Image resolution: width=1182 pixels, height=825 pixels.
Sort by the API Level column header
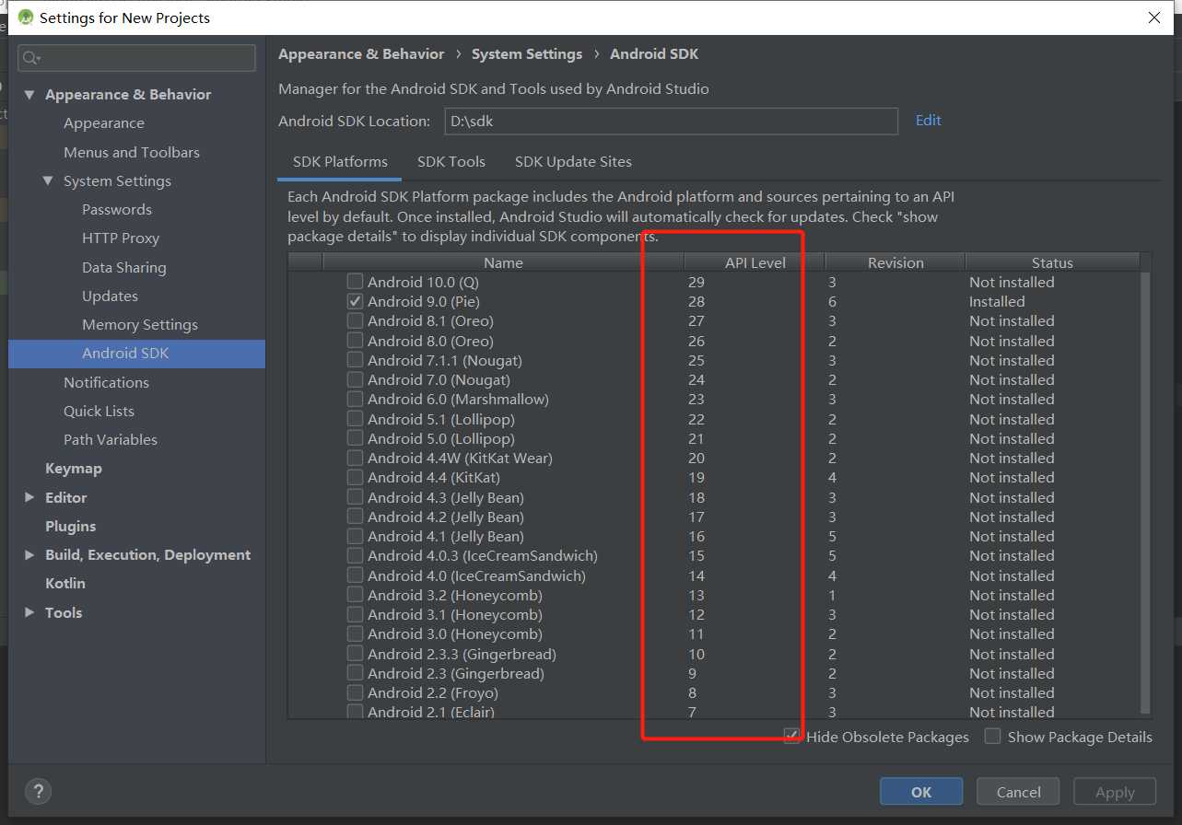(x=755, y=262)
